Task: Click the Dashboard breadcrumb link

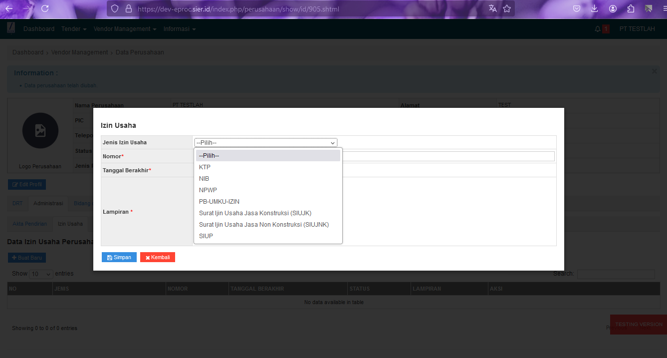Action: click(28, 52)
